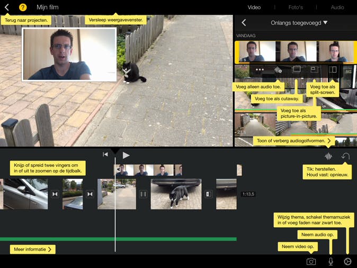This screenshot has height=268, width=357.
Task: Tap transition icon after car clip
Action: (55, 194)
